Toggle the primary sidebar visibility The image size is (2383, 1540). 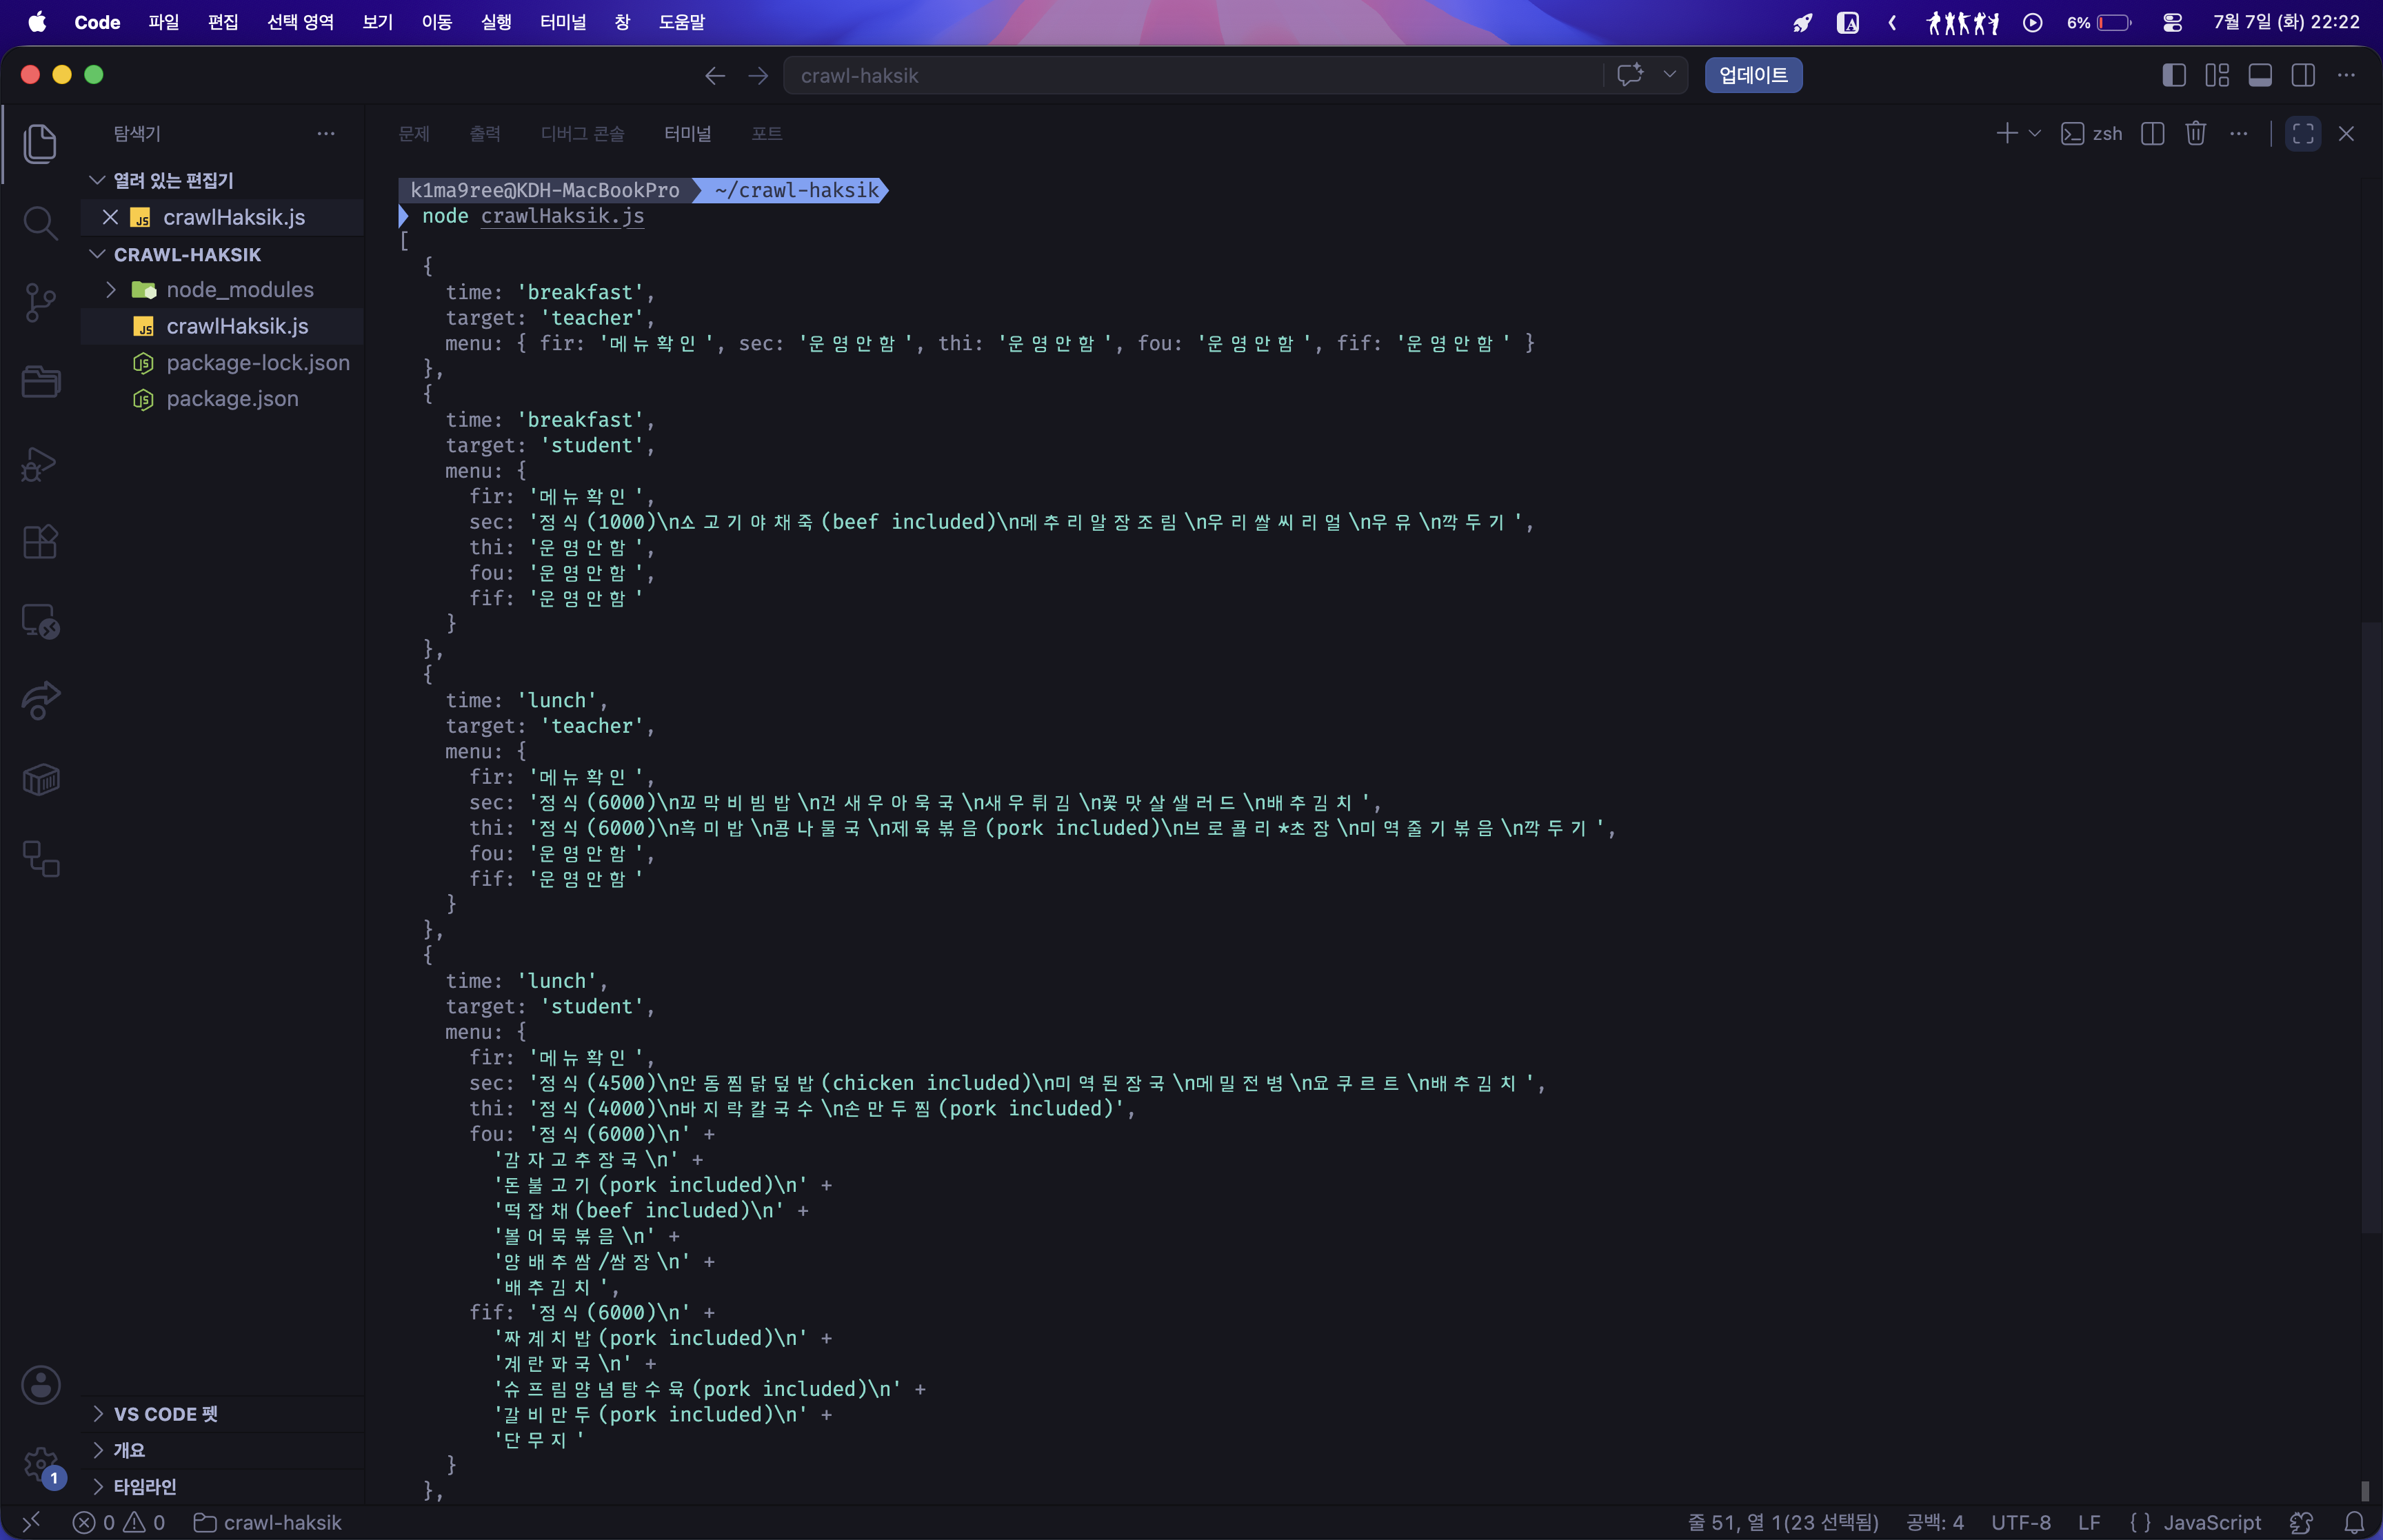tap(2174, 75)
